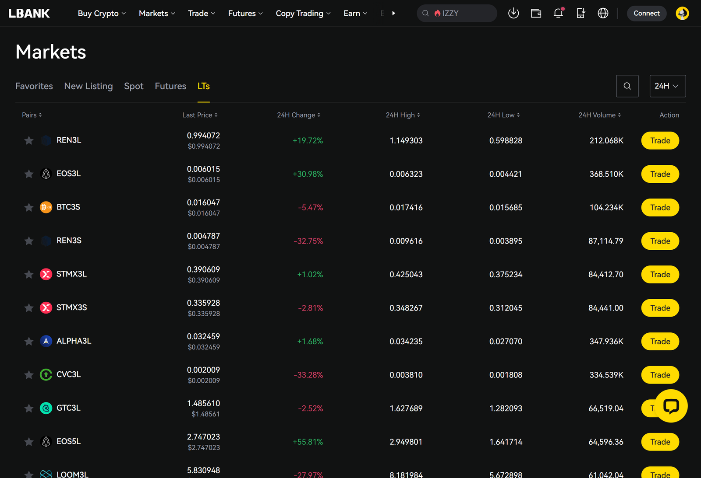Click the globe language icon

tap(603, 13)
